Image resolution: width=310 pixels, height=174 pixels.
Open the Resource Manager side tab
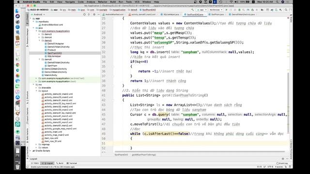click(x=27, y=38)
